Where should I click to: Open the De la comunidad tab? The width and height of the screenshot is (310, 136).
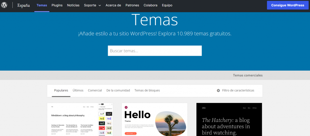pyautogui.click(x=118, y=90)
